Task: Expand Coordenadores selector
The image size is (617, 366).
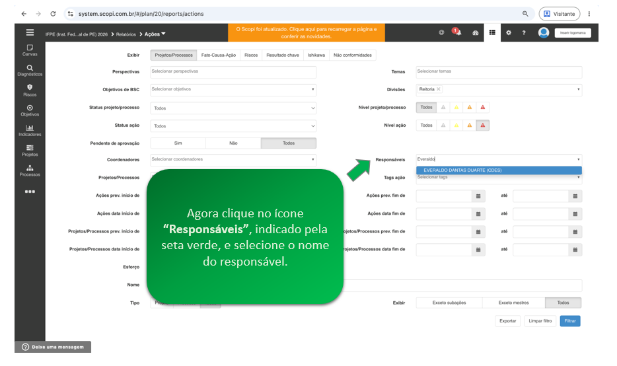Action: (313, 159)
